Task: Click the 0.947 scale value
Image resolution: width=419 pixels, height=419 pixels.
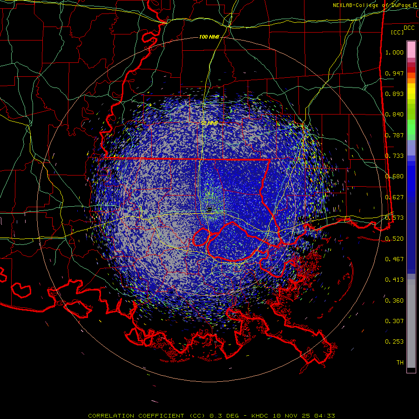Action: pos(394,73)
